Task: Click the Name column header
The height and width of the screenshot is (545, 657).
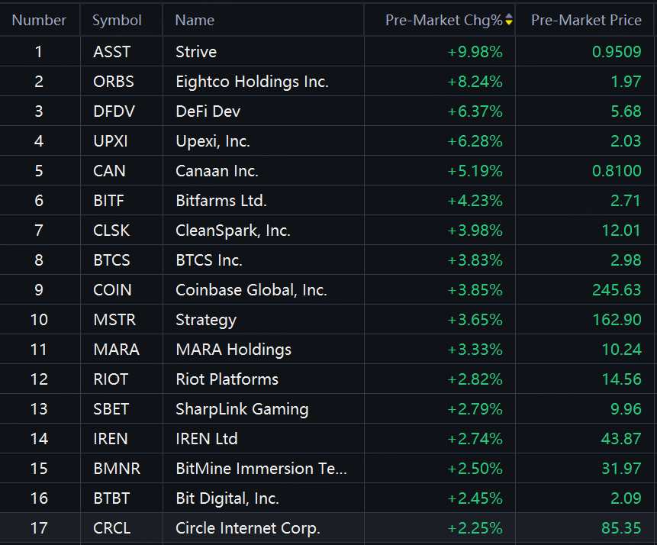Action: pyautogui.click(x=195, y=21)
